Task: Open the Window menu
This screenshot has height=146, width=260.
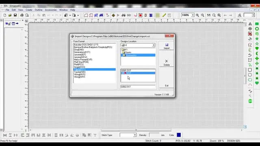Action: click(x=63, y=10)
